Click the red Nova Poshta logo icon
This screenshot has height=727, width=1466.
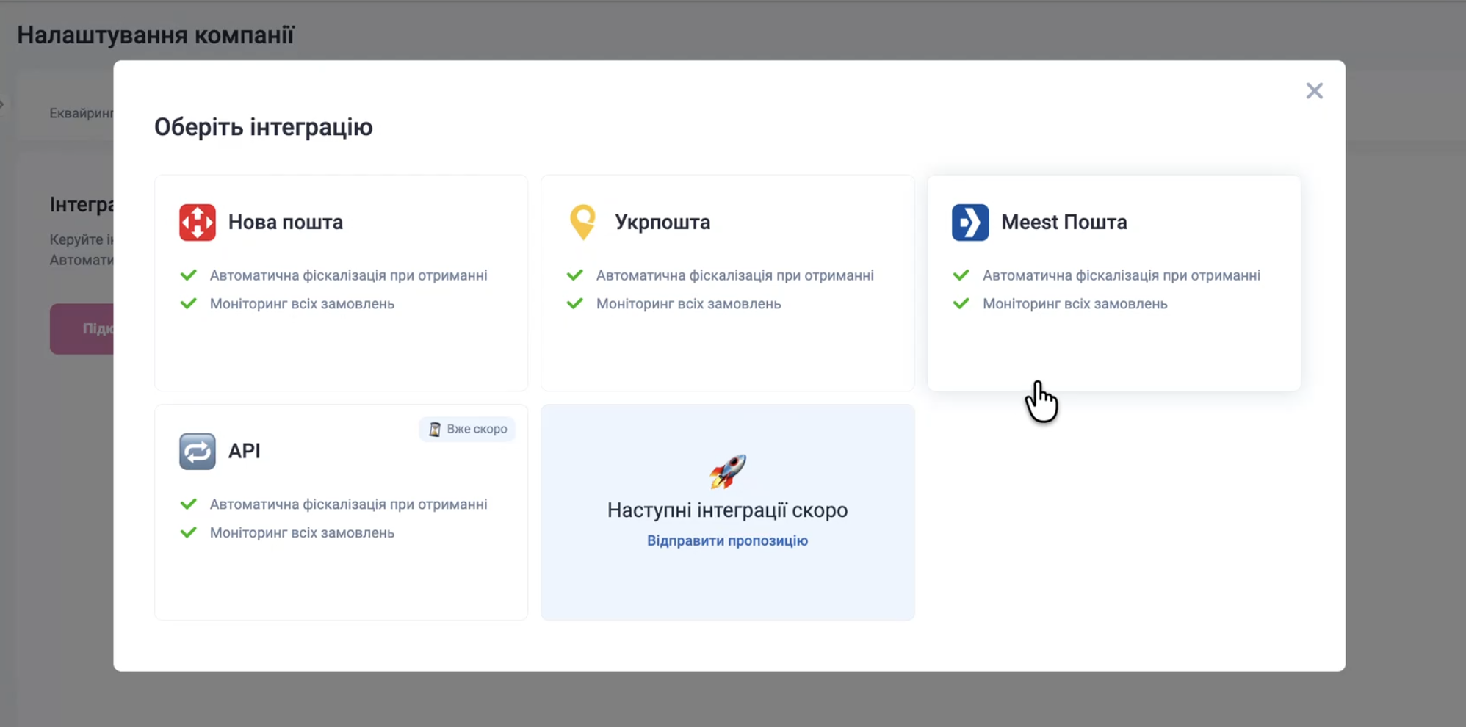click(197, 223)
